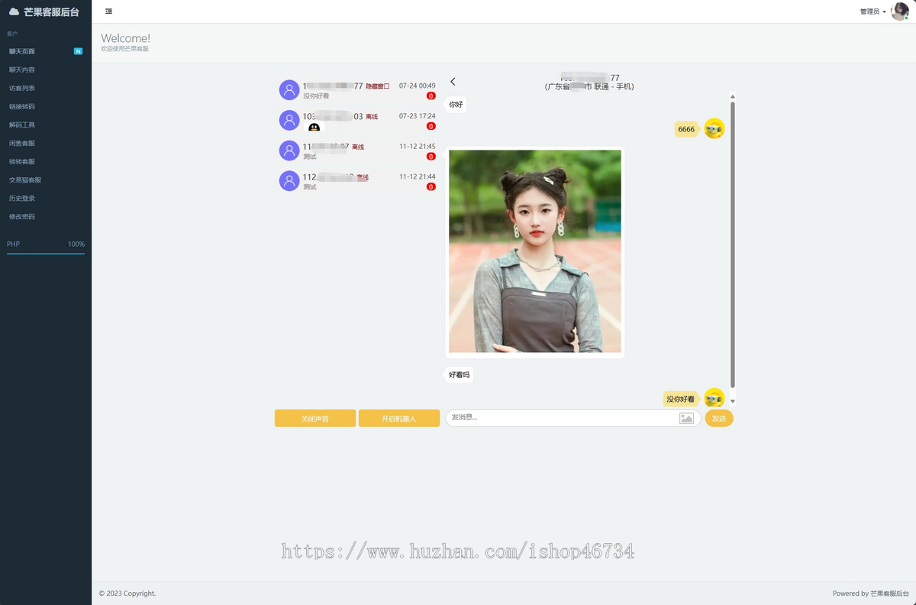Click the cloud logo beside 芒果客服后台
This screenshot has height=605, width=916.
(x=14, y=11)
